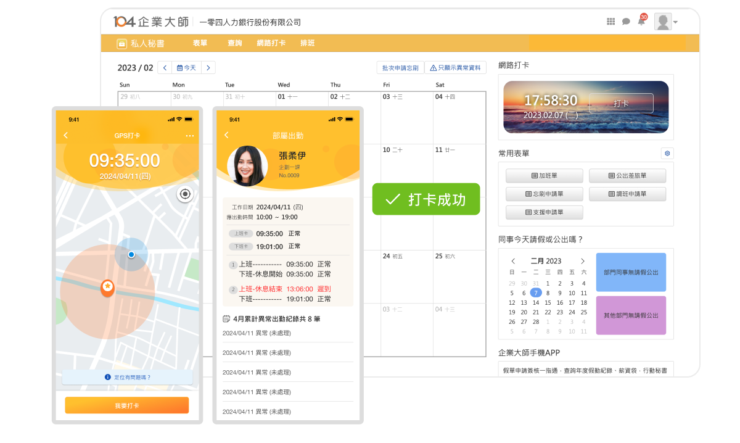This screenshot has height=443, width=740.
Task: Click the 私人秘書 calendar icon in navbar
Action: coord(121,43)
